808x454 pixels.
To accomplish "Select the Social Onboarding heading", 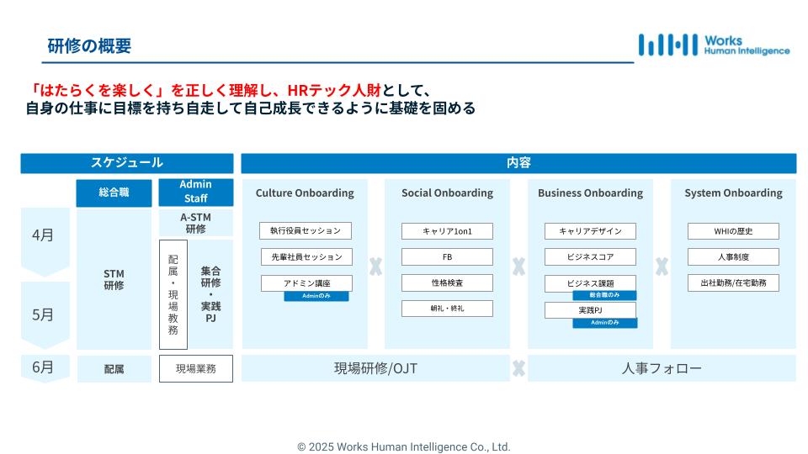I will 447,193.
